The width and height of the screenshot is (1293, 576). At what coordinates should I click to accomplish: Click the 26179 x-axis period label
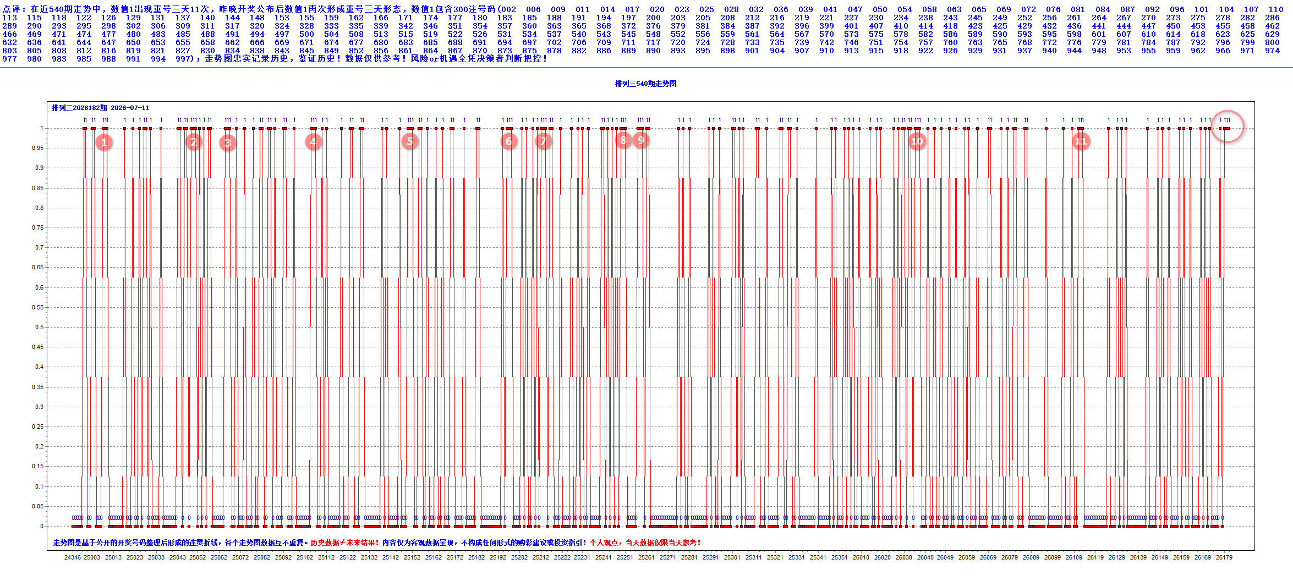pyautogui.click(x=1224, y=557)
